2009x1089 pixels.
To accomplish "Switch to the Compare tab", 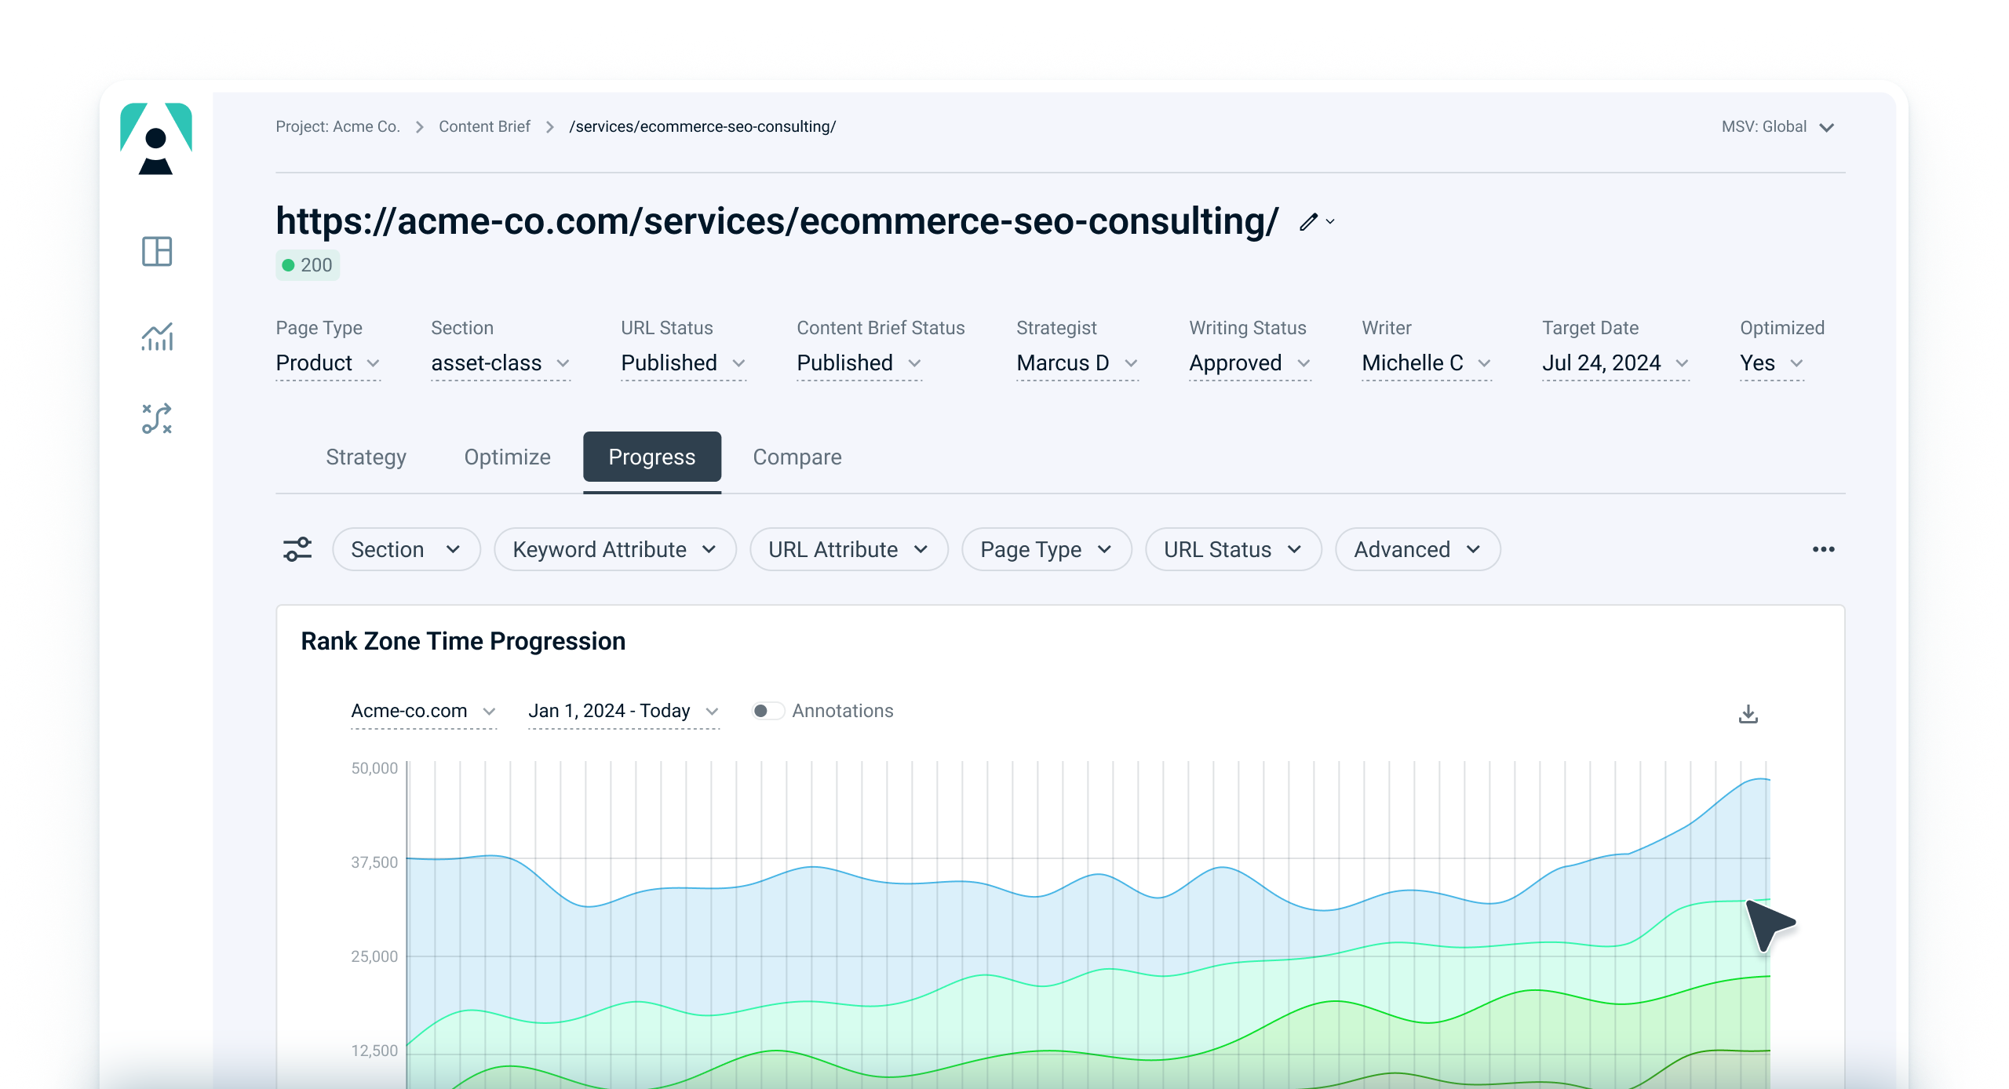I will (797, 457).
